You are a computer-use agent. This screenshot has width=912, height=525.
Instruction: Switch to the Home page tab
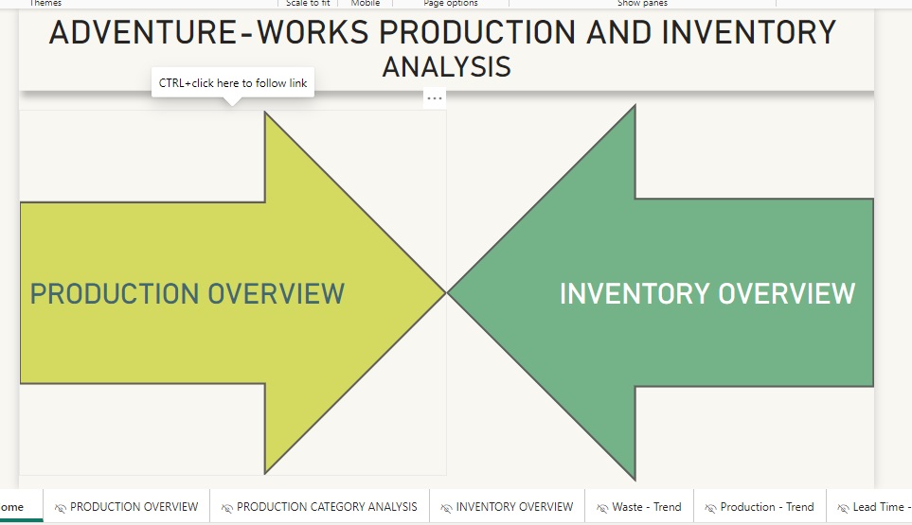(13, 507)
